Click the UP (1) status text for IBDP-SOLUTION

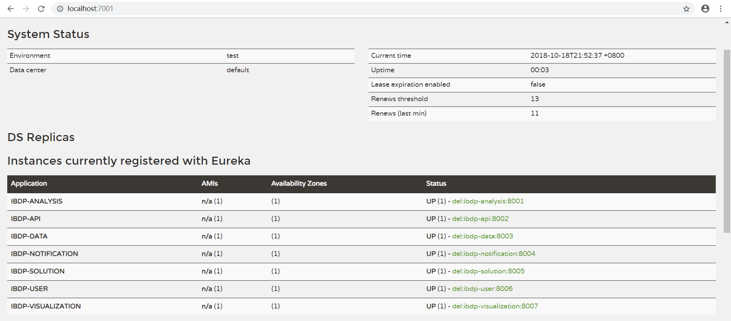[x=436, y=271]
